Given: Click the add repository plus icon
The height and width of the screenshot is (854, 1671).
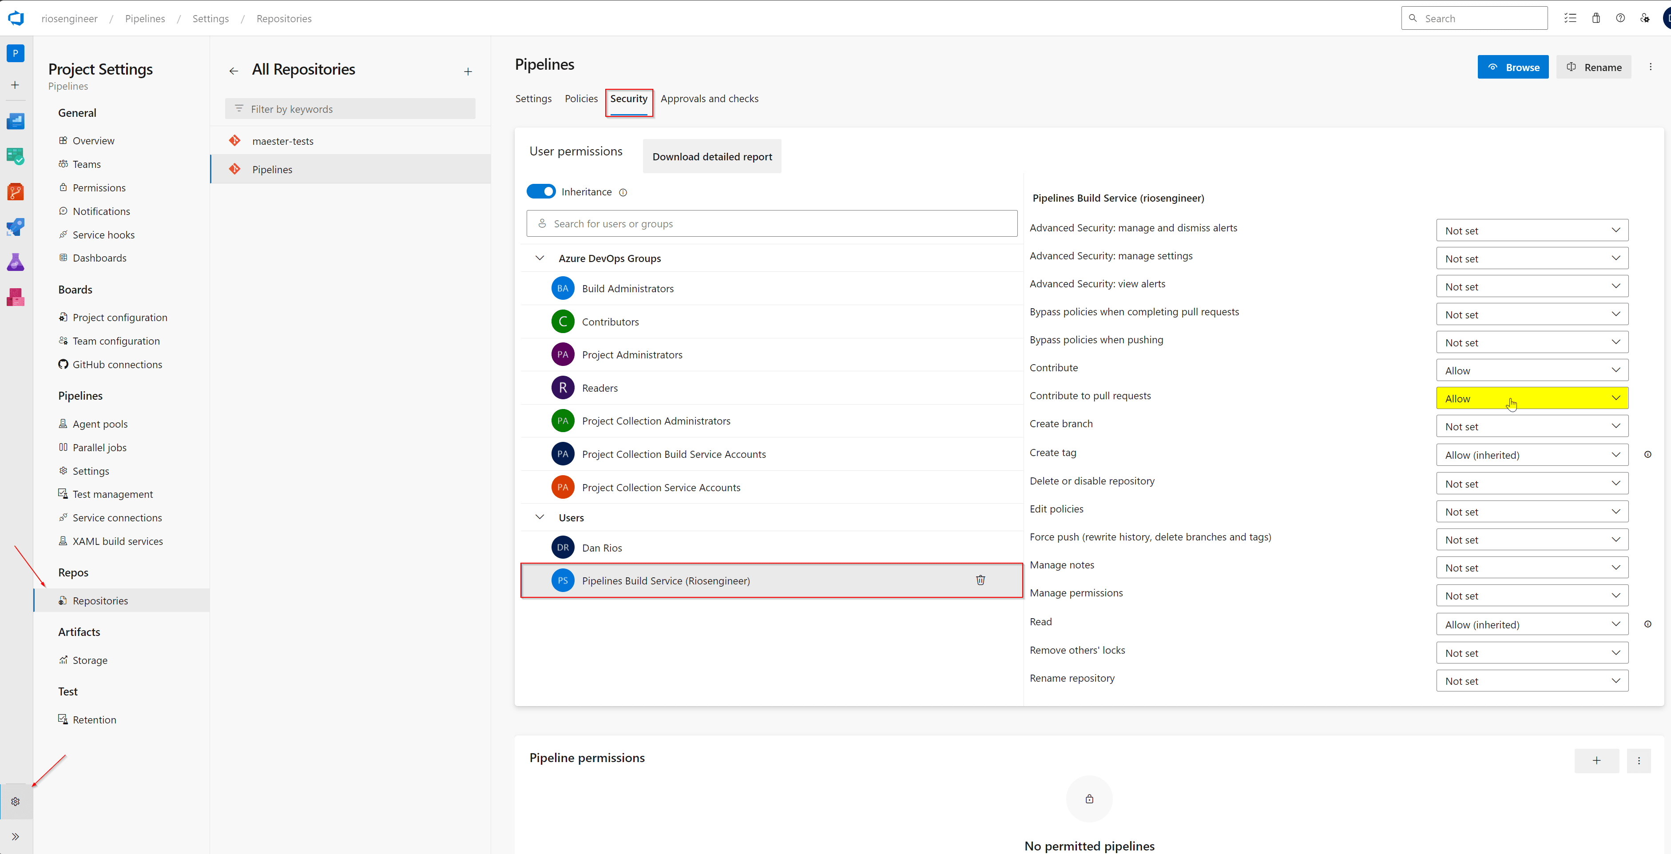Looking at the screenshot, I should pos(468,71).
